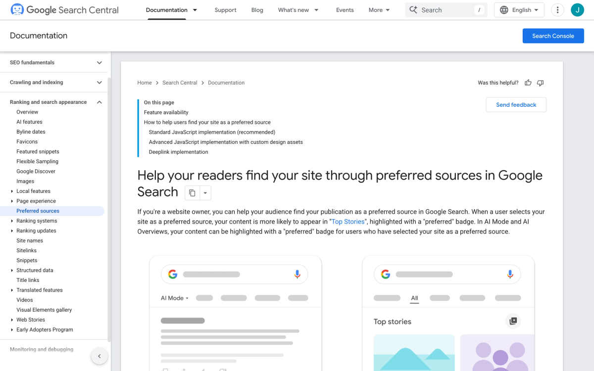Open the copy page options dropdown arrow
Image resolution: width=594 pixels, height=371 pixels.
pos(205,193)
